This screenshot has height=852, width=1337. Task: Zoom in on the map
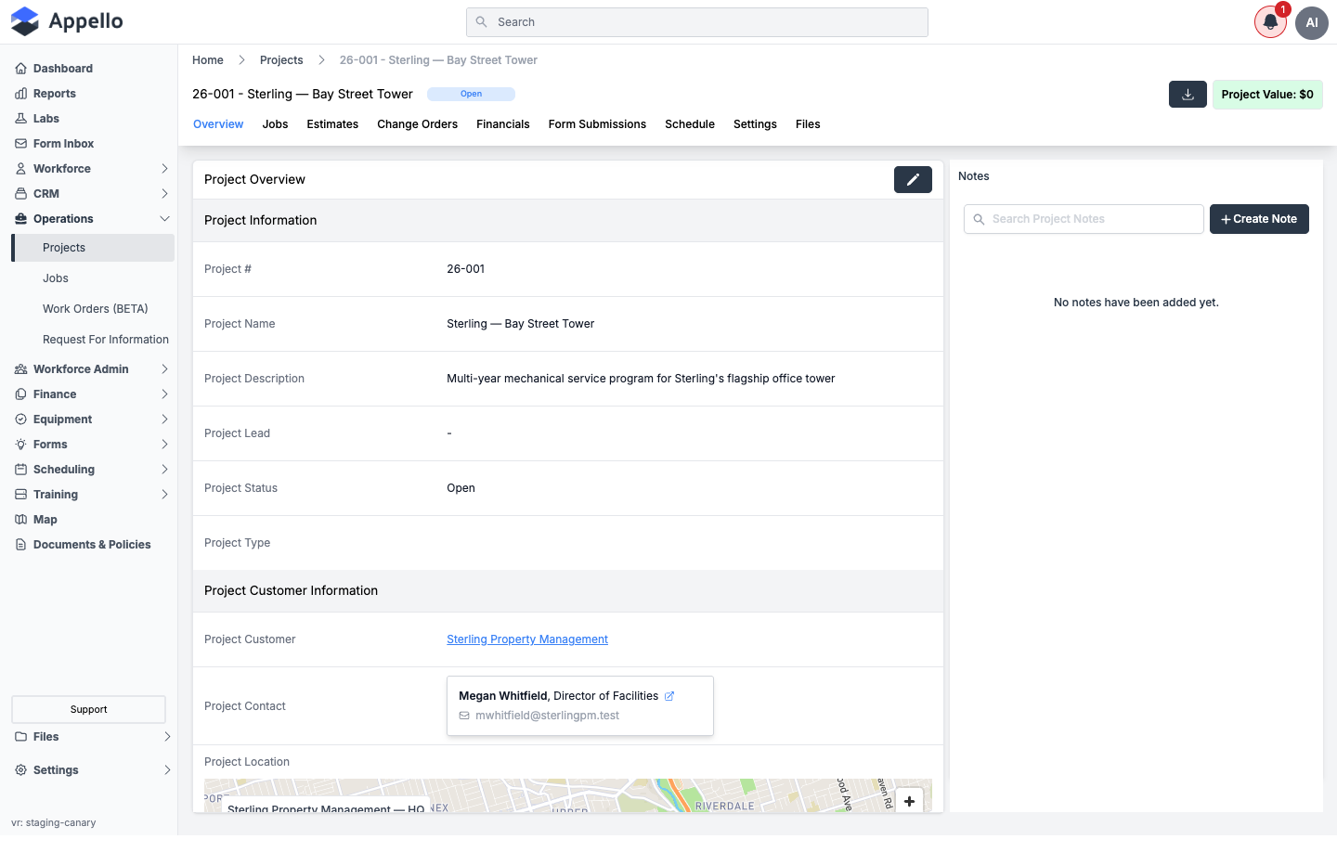909,802
